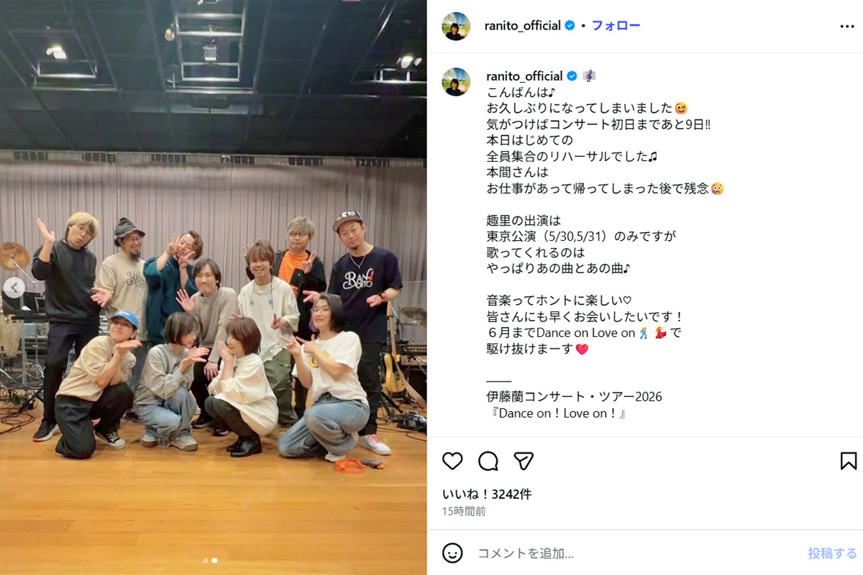
Task: Share the post via paper plane icon
Action: (x=524, y=461)
